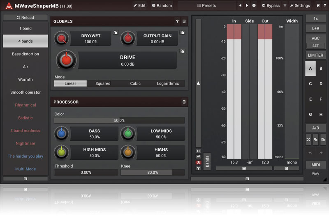Open the Settings menu
The height and width of the screenshot is (216, 329).
[x=300, y=6]
